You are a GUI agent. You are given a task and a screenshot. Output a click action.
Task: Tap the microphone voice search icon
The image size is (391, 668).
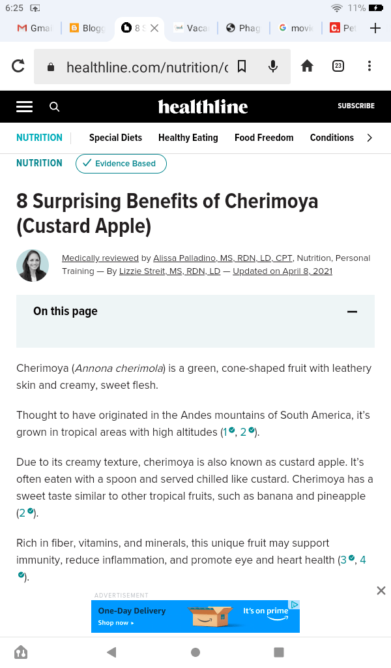point(273,66)
